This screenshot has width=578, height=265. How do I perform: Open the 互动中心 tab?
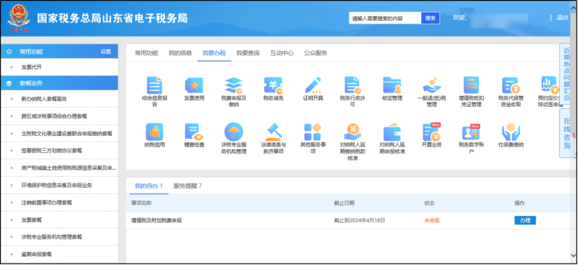(x=282, y=53)
